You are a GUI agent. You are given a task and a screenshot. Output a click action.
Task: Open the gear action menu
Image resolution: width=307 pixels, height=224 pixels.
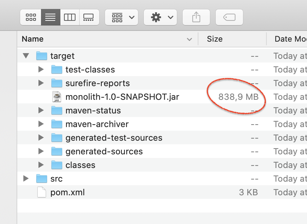(160, 17)
